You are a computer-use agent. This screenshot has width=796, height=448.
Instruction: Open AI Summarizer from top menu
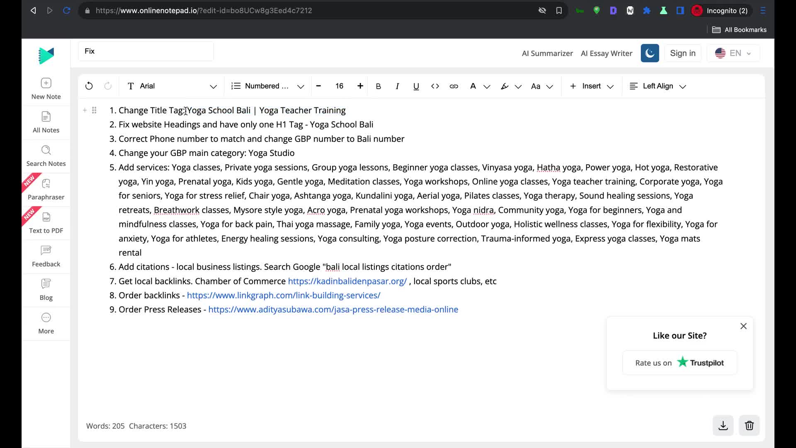point(547,53)
